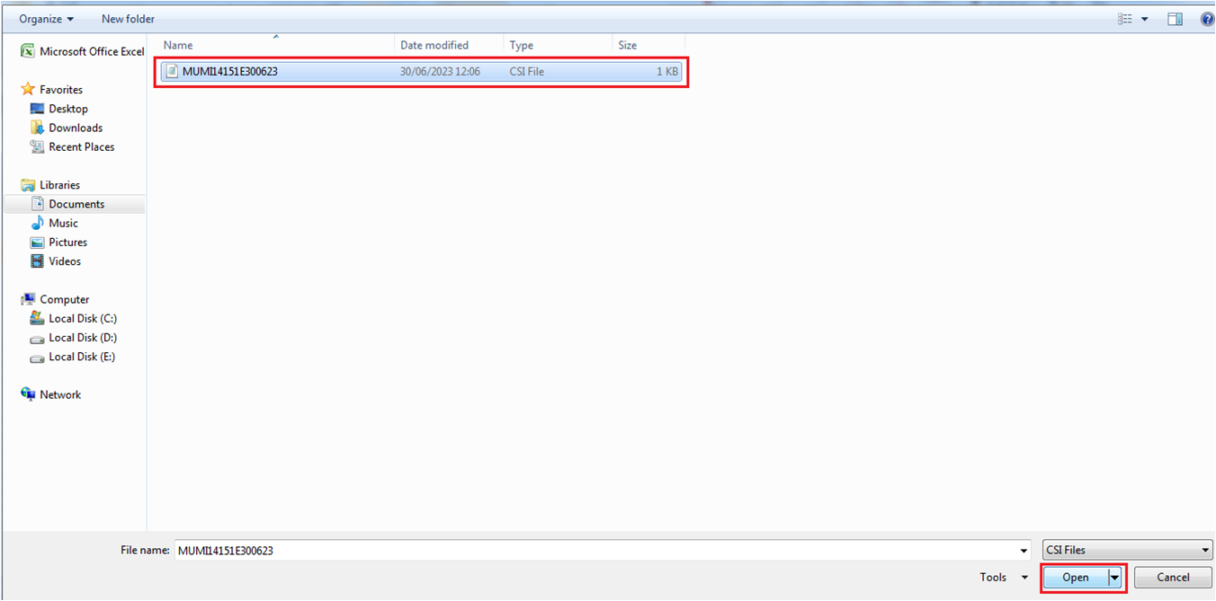Open the Help icon

(x=1207, y=18)
